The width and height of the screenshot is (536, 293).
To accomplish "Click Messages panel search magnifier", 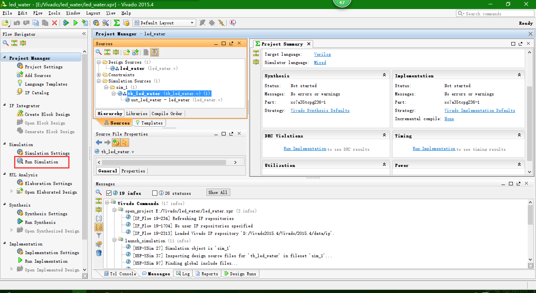I will tap(99, 192).
